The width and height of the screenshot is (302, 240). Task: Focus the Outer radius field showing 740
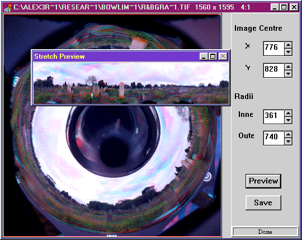click(x=273, y=138)
